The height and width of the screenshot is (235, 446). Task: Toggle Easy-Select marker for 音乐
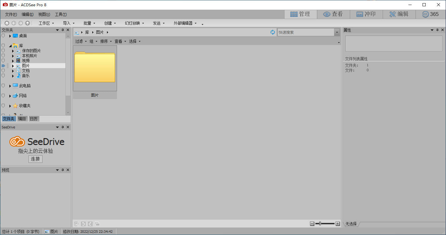(x=3, y=76)
